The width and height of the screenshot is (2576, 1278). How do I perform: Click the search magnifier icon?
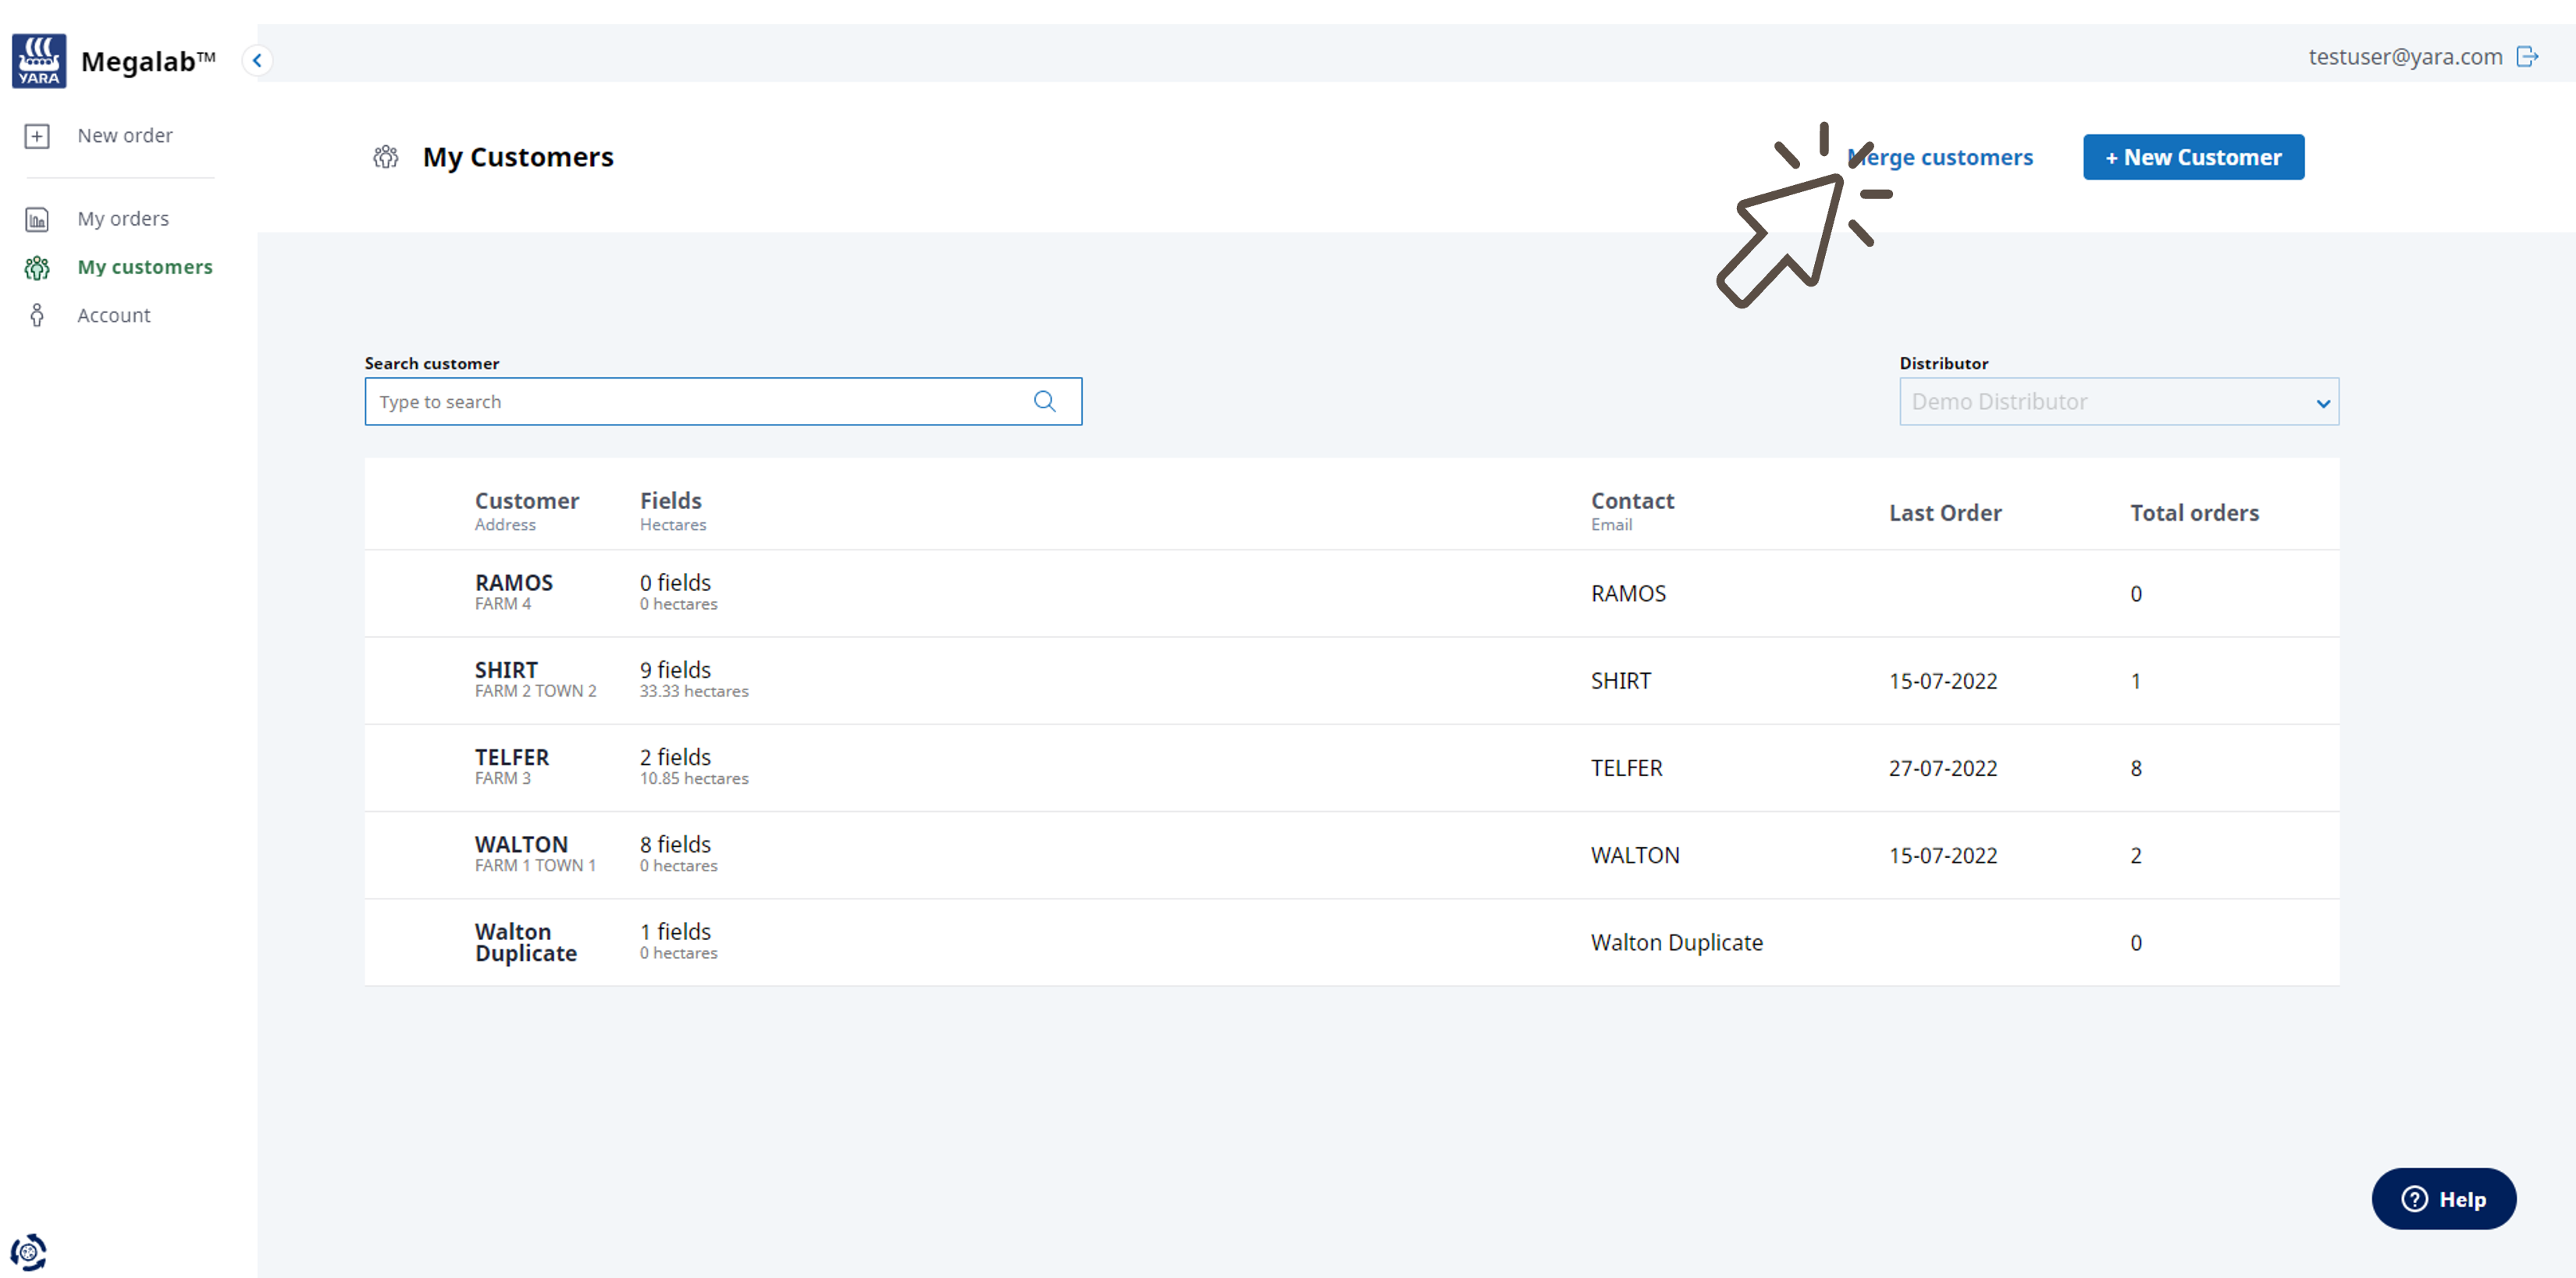tap(1044, 401)
